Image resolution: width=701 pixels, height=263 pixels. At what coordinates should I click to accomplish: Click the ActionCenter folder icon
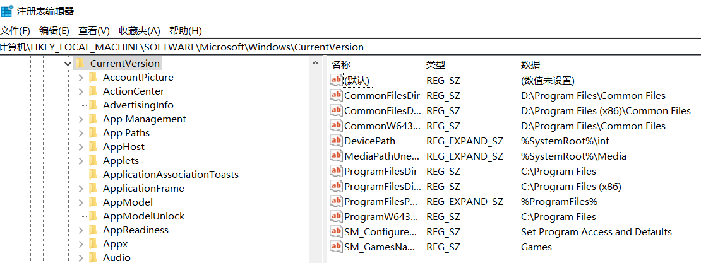click(x=93, y=91)
